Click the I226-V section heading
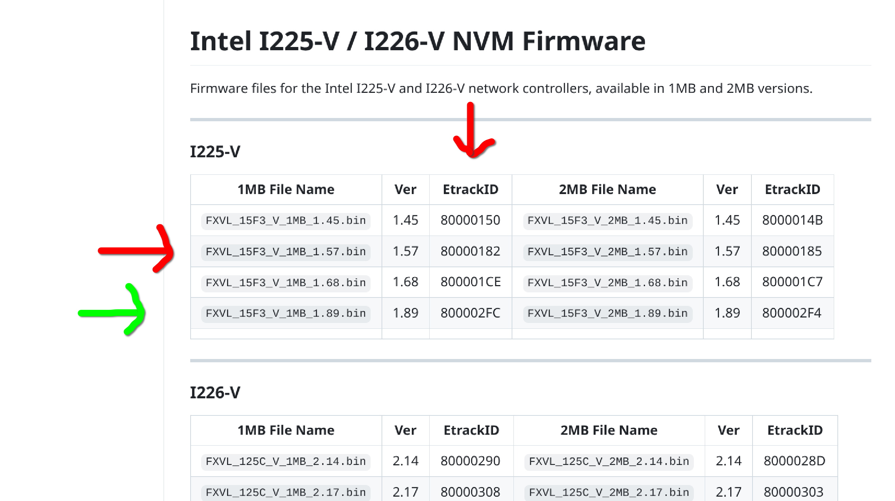The image size is (895, 501). point(215,392)
